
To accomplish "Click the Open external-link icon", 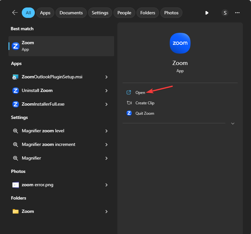I will (x=129, y=92).
